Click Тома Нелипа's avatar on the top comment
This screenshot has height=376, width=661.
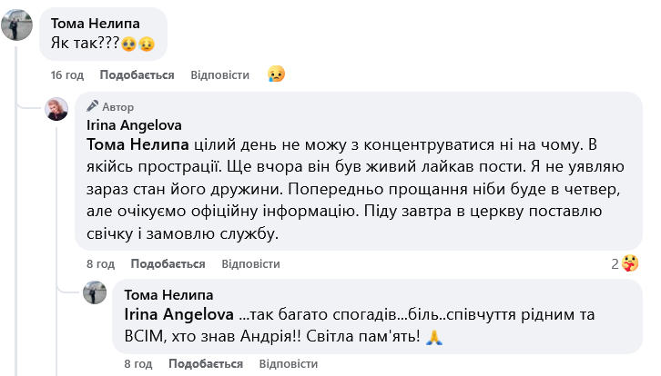[17, 28]
